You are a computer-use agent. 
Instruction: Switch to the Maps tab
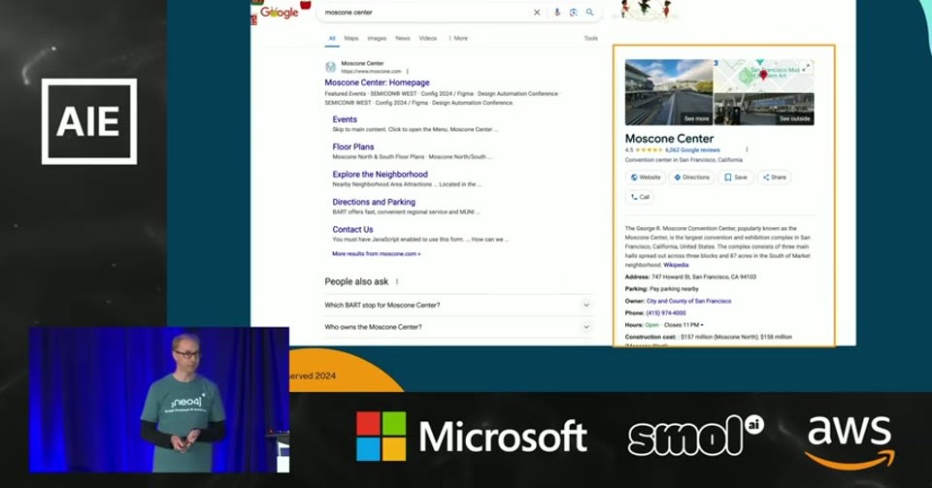point(351,38)
